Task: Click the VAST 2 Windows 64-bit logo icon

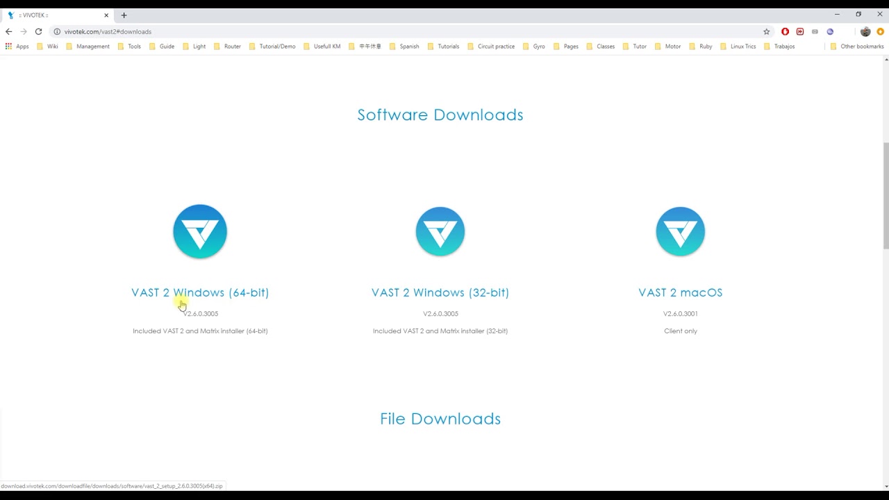Action: coord(200,231)
